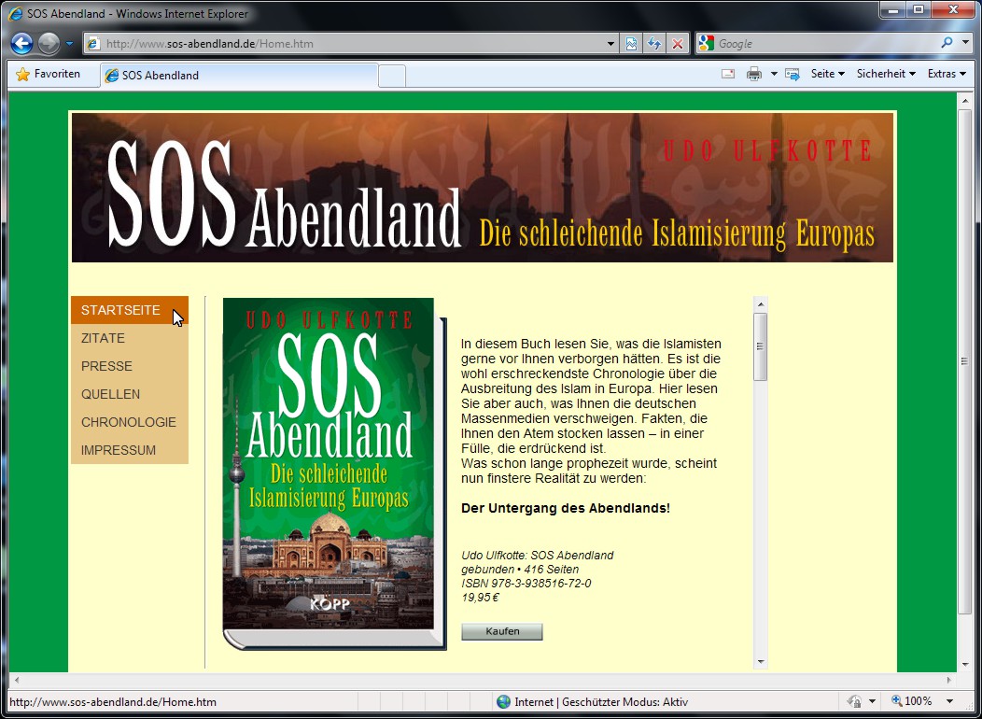Click the browser window's vertical scrollbar thumb
The height and width of the screenshot is (719, 982).
[964, 361]
